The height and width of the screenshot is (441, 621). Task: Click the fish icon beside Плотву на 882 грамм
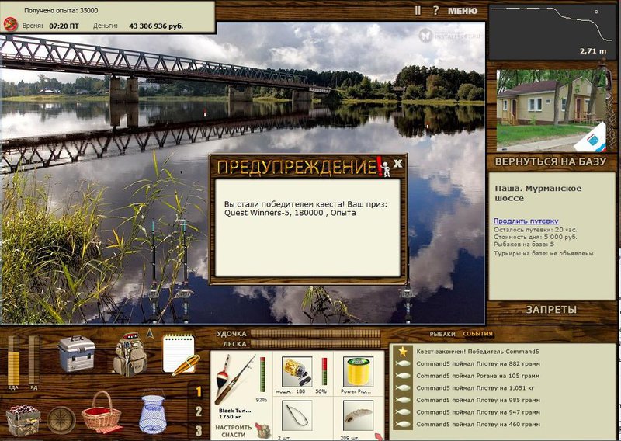pyautogui.click(x=403, y=363)
